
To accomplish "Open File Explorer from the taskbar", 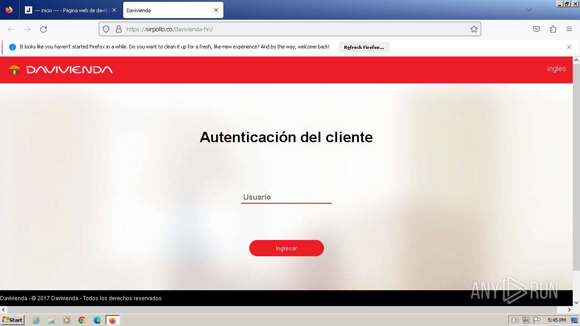I will (51, 320).
